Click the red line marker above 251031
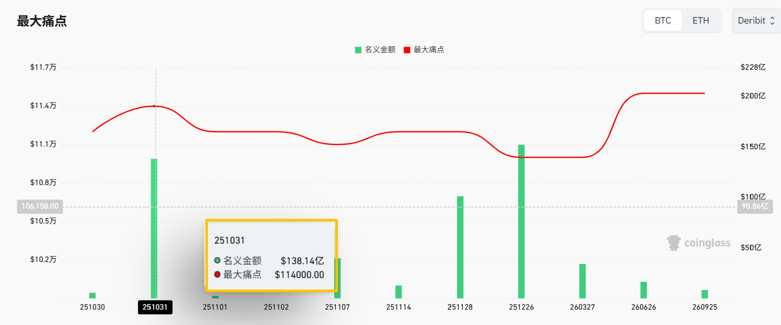 click(x=154, y=106)
